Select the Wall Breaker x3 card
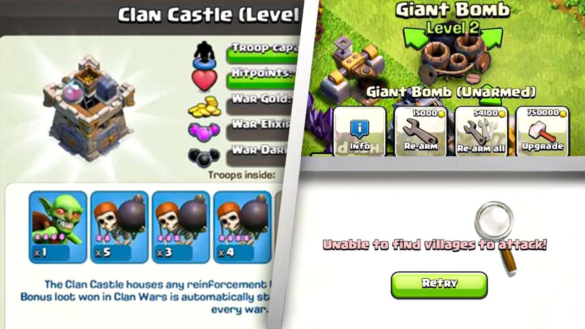 point(181,227)
